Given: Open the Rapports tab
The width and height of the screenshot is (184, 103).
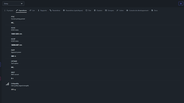Looking at the screenshot, I should click(42, 10).
